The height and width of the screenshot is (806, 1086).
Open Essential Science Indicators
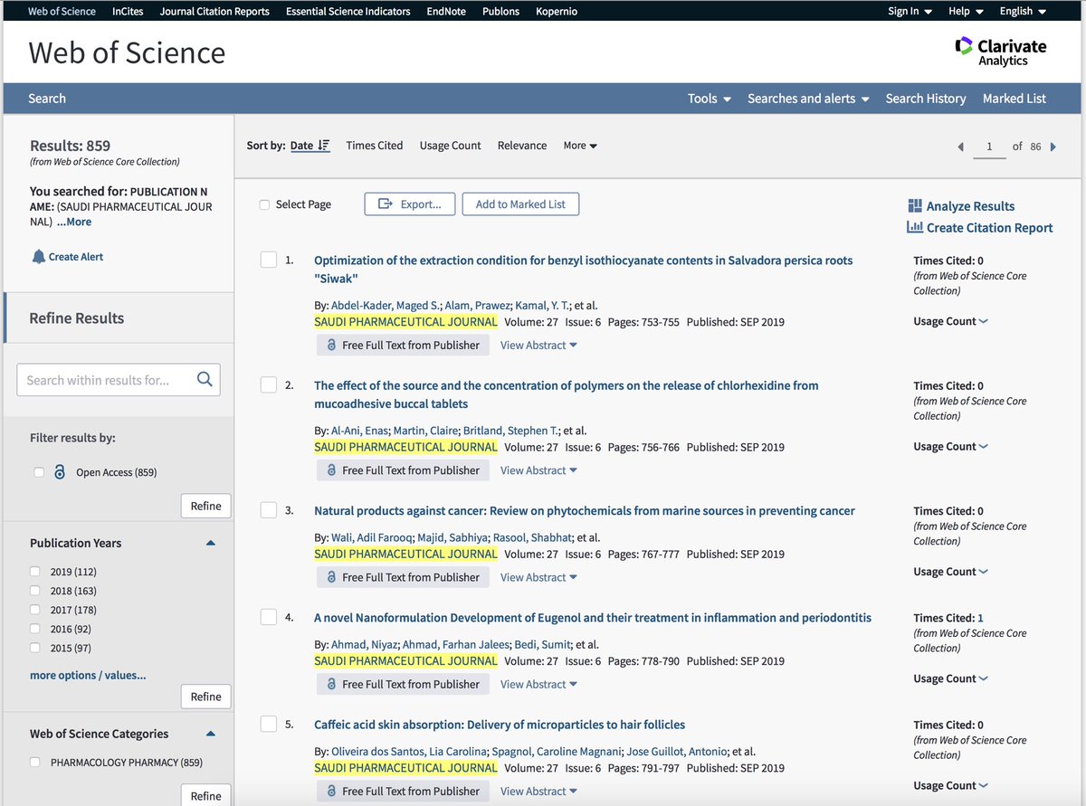point(348,11)
